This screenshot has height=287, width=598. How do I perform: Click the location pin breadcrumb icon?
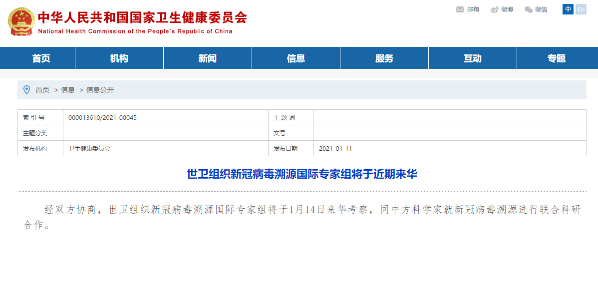click(x=27, y=90)
